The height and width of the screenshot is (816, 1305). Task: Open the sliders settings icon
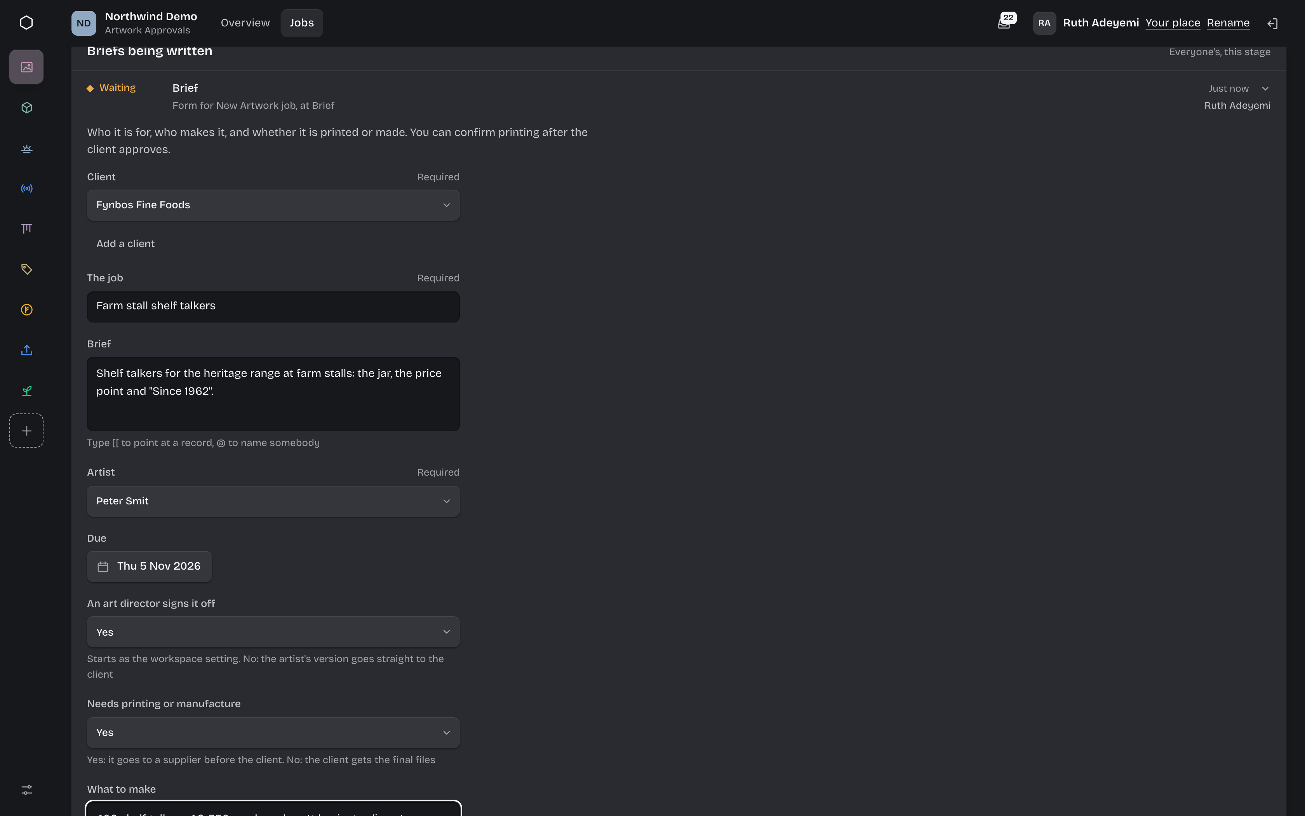26,790
